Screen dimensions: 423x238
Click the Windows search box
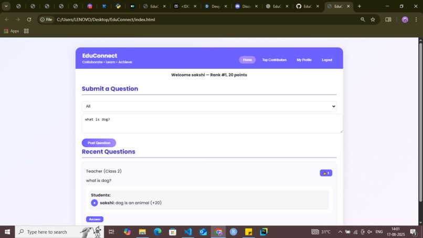click(x=59, y=232)
